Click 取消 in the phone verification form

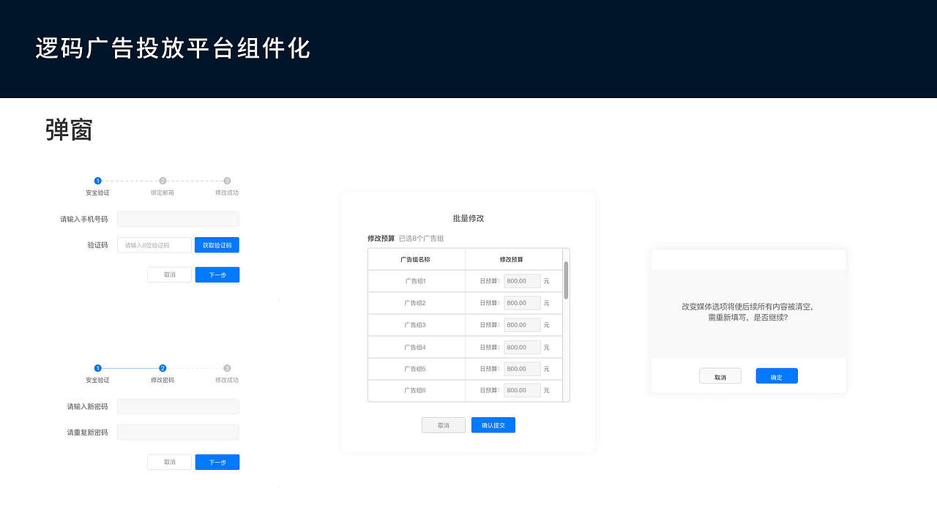(169, 274)
